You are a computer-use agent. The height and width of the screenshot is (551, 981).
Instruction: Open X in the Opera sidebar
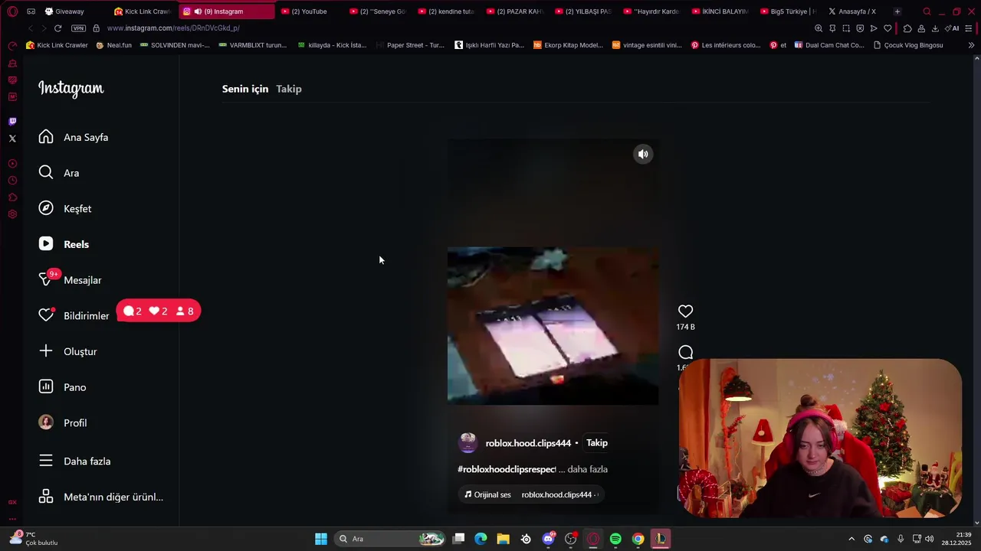pyautogui.click(x=12, y=139)
